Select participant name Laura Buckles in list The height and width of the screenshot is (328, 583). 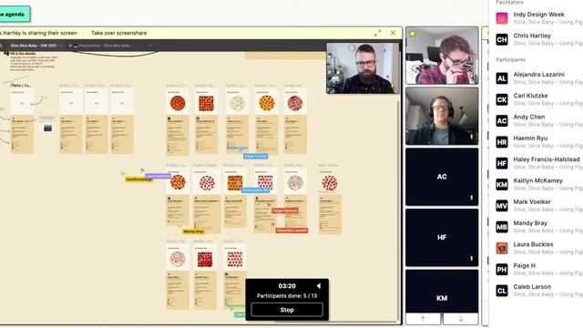click(533, 244)
